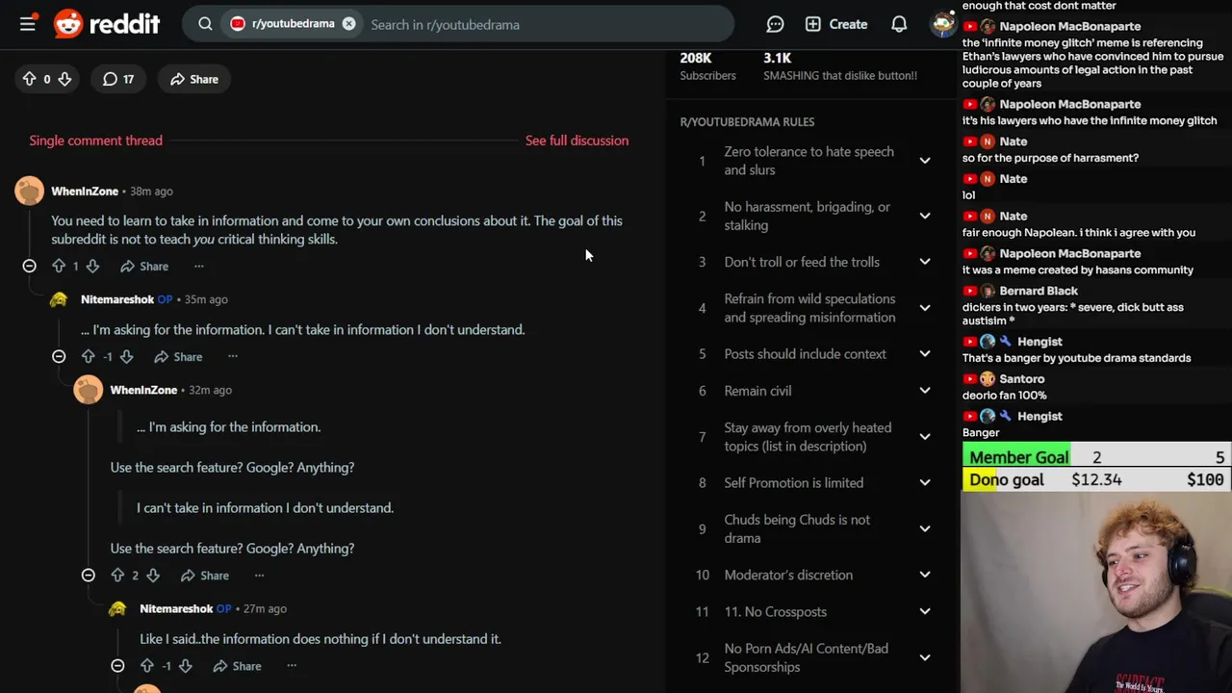Expand the Moderator's discretion rule
Screen dimensions: 1232x693
[x=924, y=575]
